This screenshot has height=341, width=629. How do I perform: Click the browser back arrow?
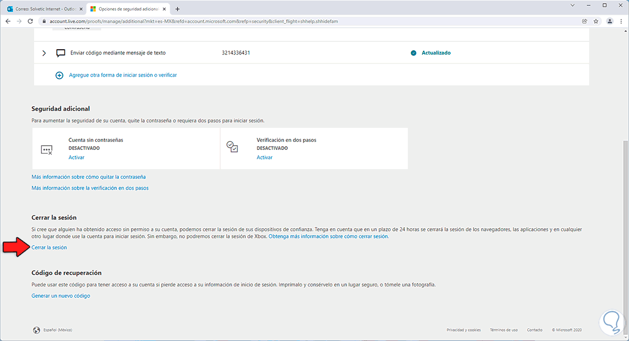coord(8,21)
